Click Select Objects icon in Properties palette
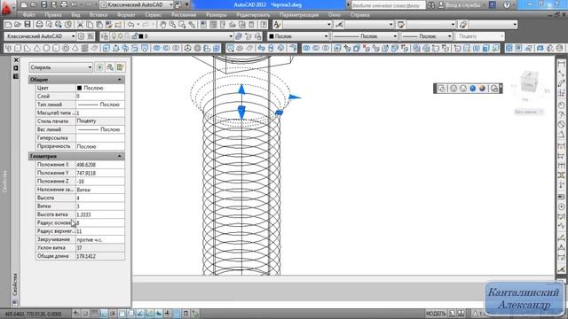The width and height of the screenshot is (568, 319). click(x=110, y=67)
